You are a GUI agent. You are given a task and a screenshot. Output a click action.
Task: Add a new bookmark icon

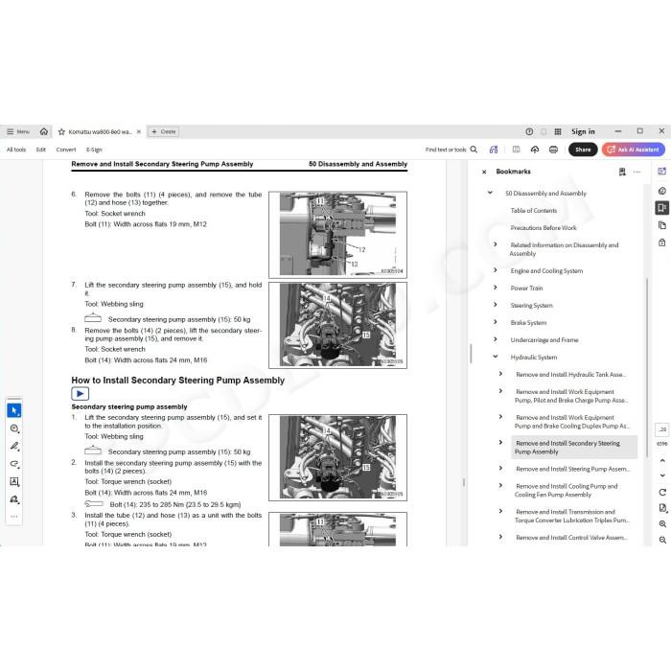622,172
